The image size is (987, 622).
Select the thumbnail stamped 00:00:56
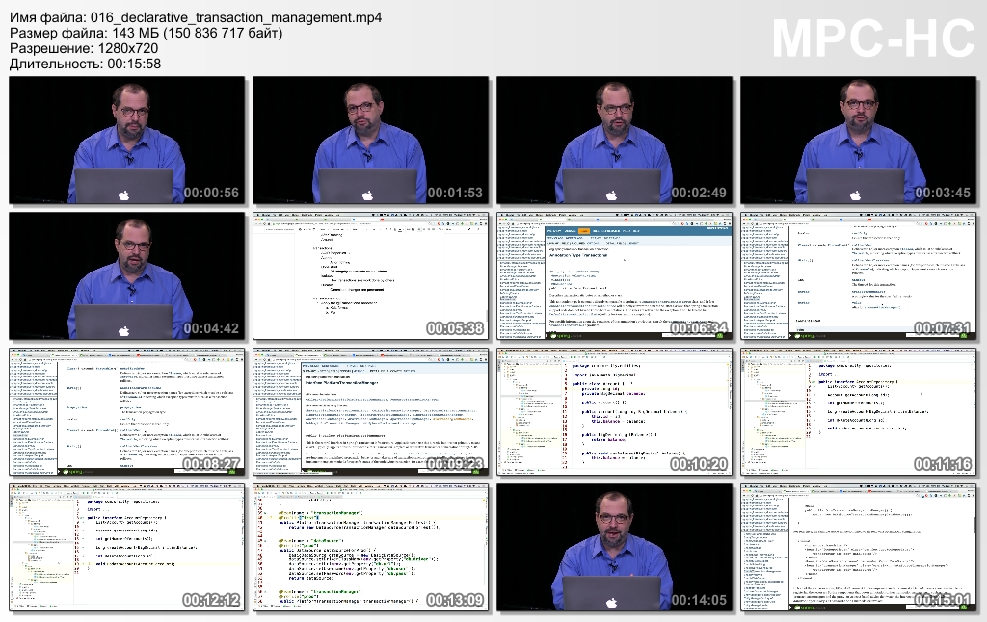pyautogui.click(x=126, y=141)
